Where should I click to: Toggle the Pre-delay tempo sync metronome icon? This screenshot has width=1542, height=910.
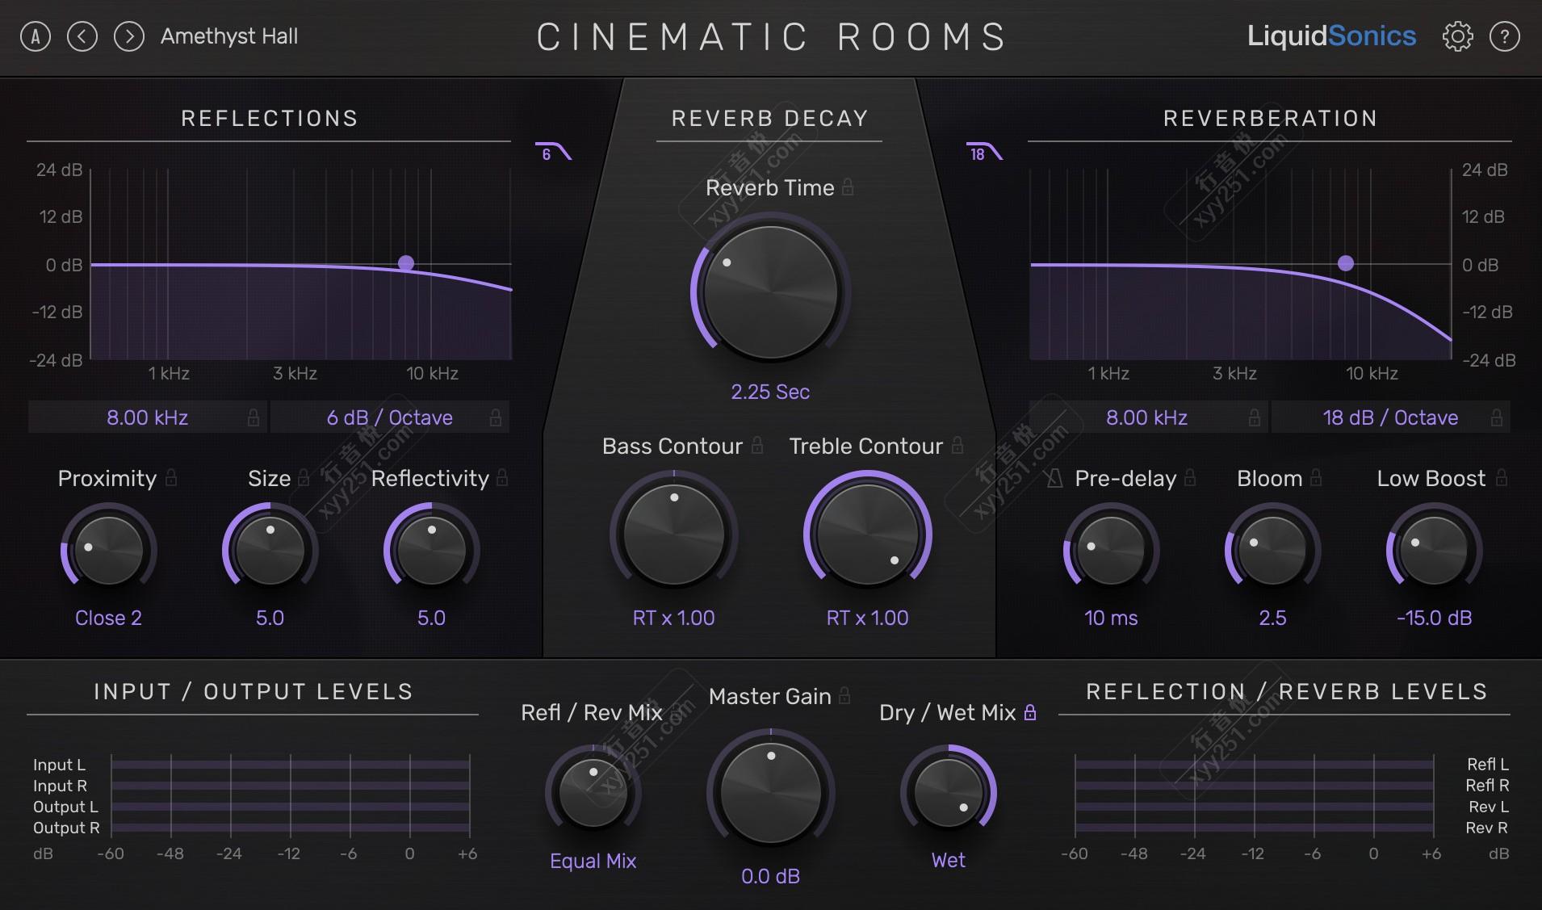click(x=1054, y=479)
